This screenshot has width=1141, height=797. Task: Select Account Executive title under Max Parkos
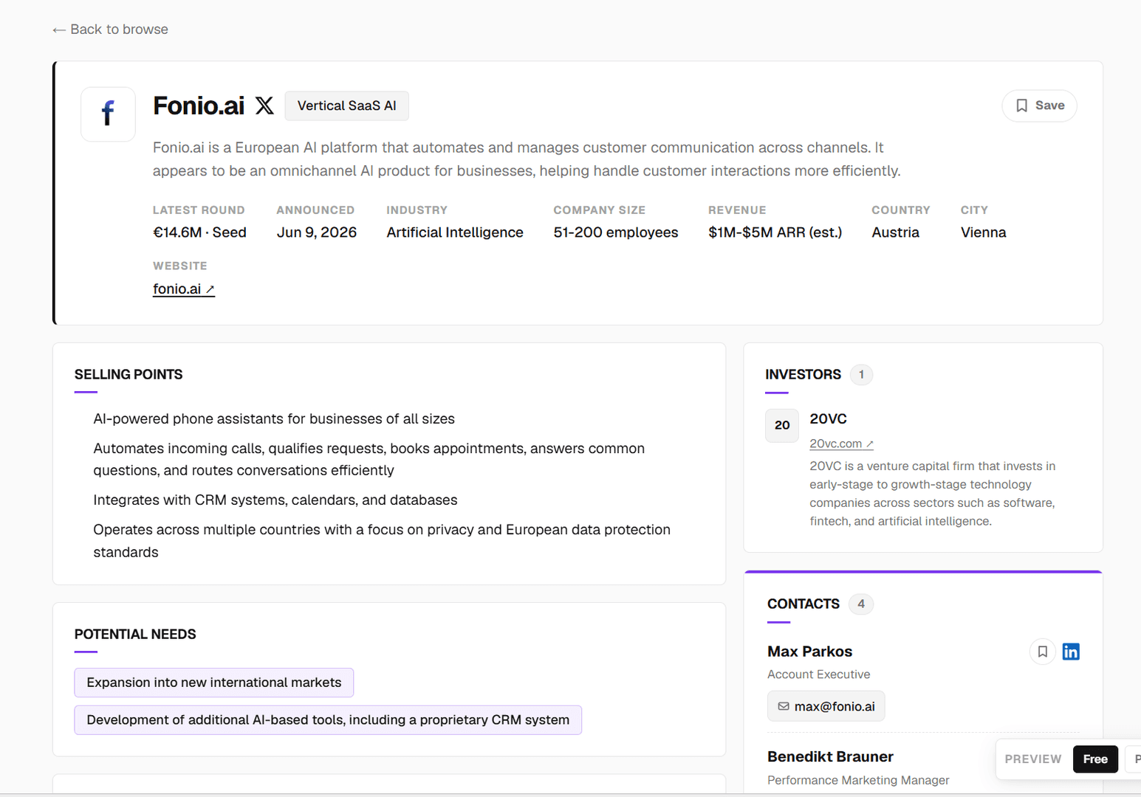point(818,674)
